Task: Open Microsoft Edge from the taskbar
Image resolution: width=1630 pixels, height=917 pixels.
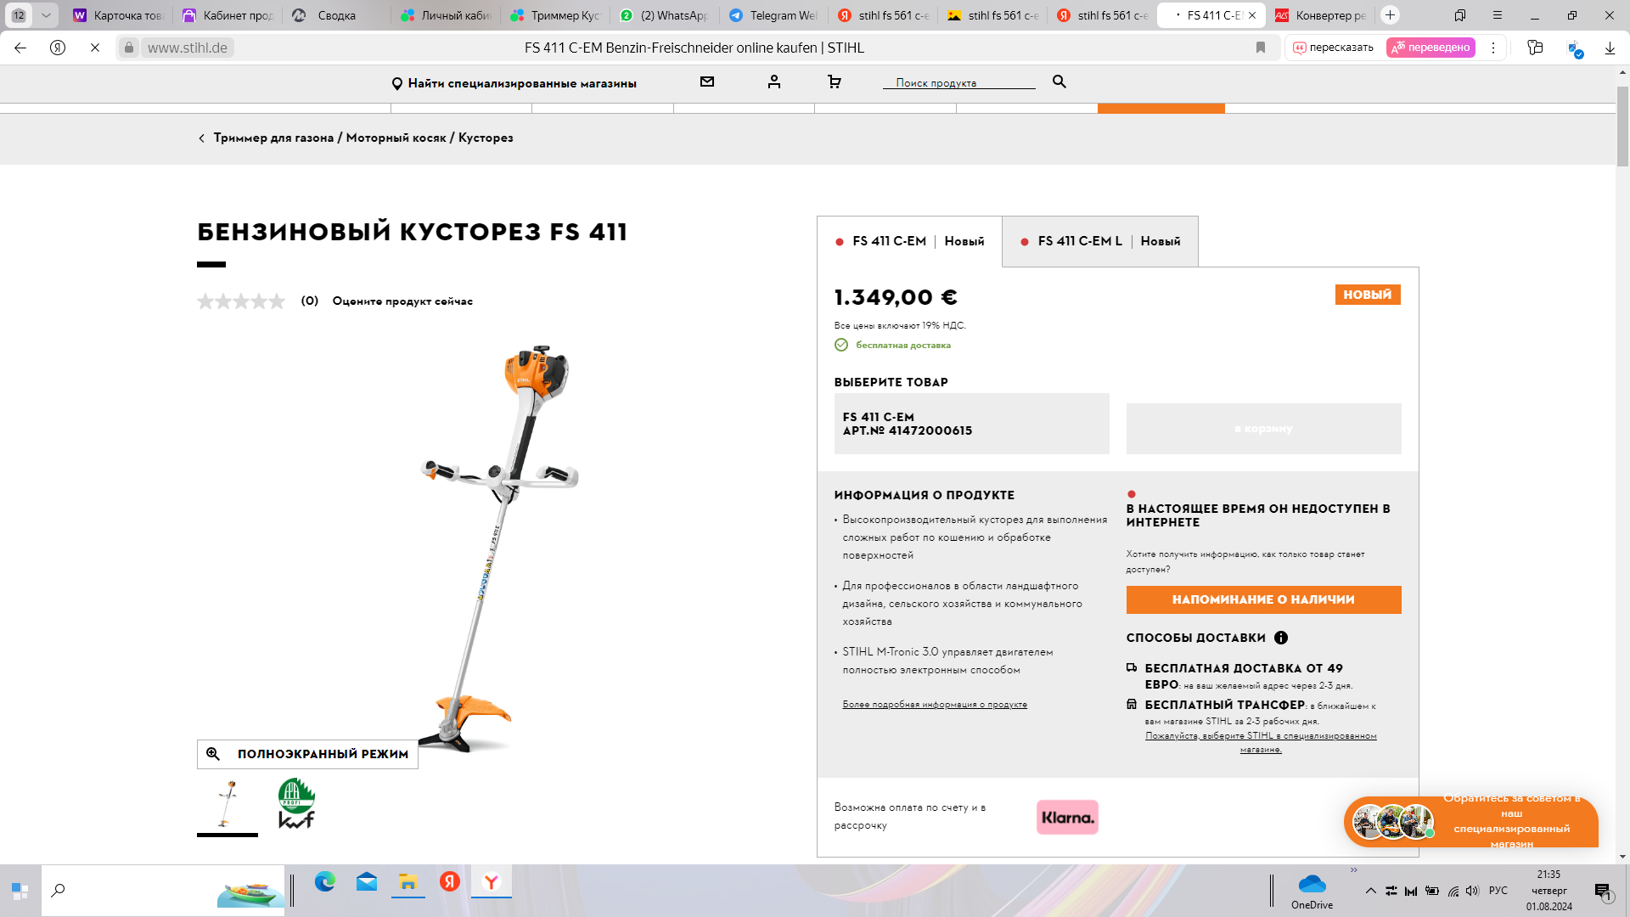Action: tap(325, 882)
